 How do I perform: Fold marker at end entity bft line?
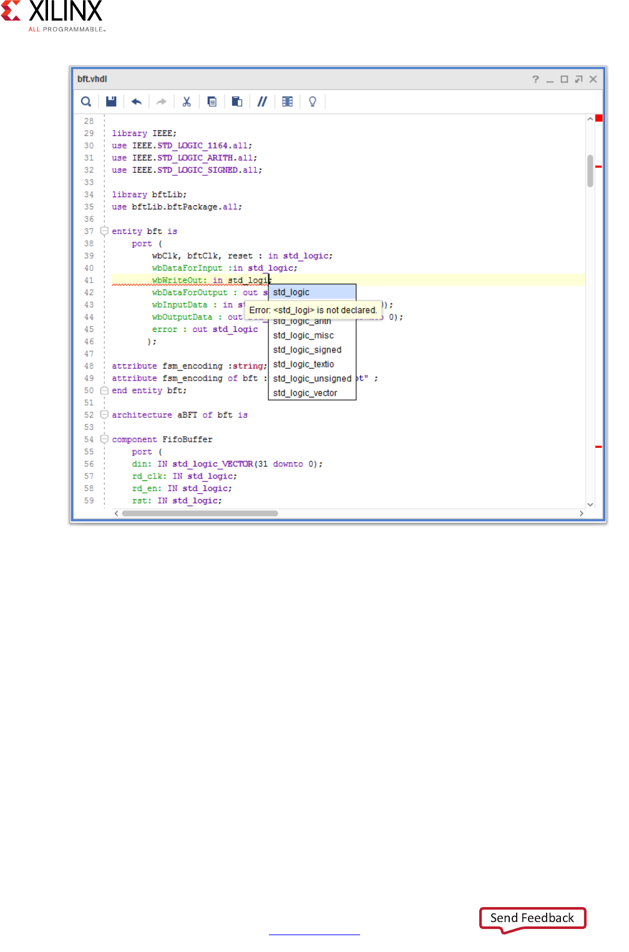104,390
